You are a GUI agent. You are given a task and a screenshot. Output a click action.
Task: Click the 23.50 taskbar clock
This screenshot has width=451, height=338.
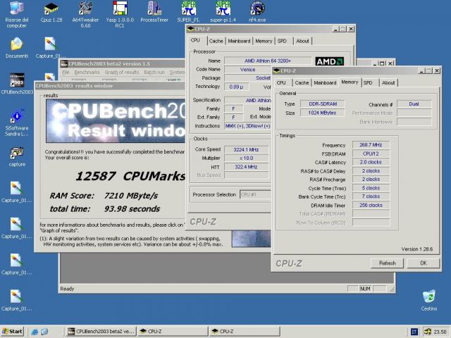point(440,332)
